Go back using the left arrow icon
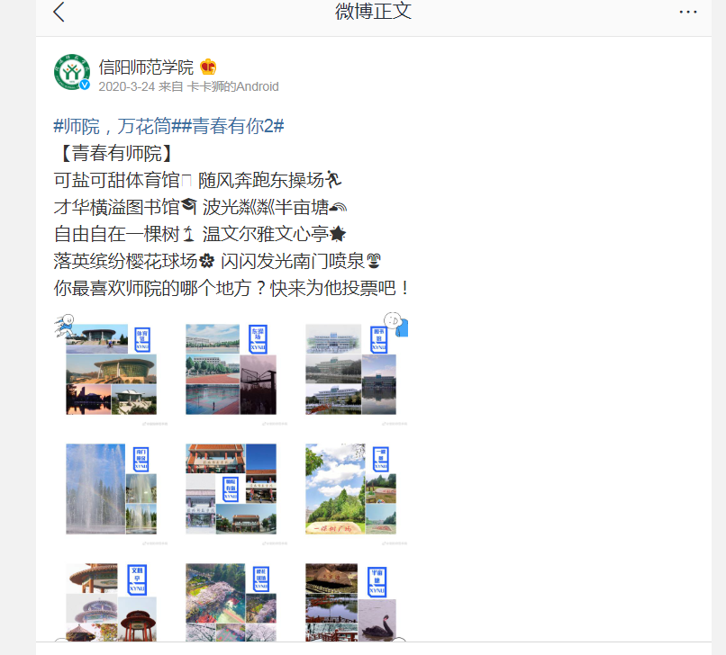Image resolution: width=726 pixels, height=655 pixels. point(59,12)
